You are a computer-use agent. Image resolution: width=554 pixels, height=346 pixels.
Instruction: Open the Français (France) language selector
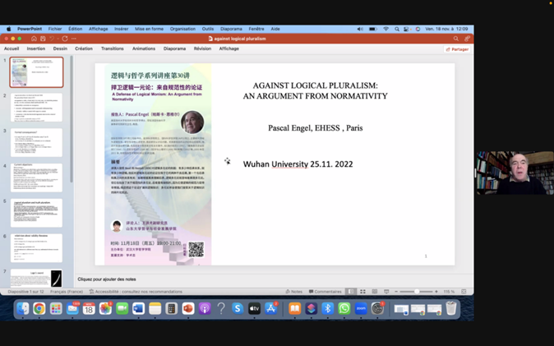pyautogui.click(x=67, y=292)
